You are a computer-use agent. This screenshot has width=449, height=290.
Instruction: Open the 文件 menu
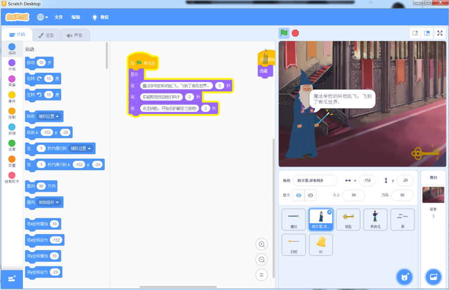point(58,17)
